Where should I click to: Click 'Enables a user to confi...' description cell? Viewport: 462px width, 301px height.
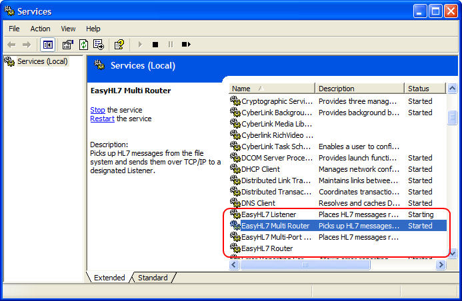pyautogui.click(x=359, y=147)
